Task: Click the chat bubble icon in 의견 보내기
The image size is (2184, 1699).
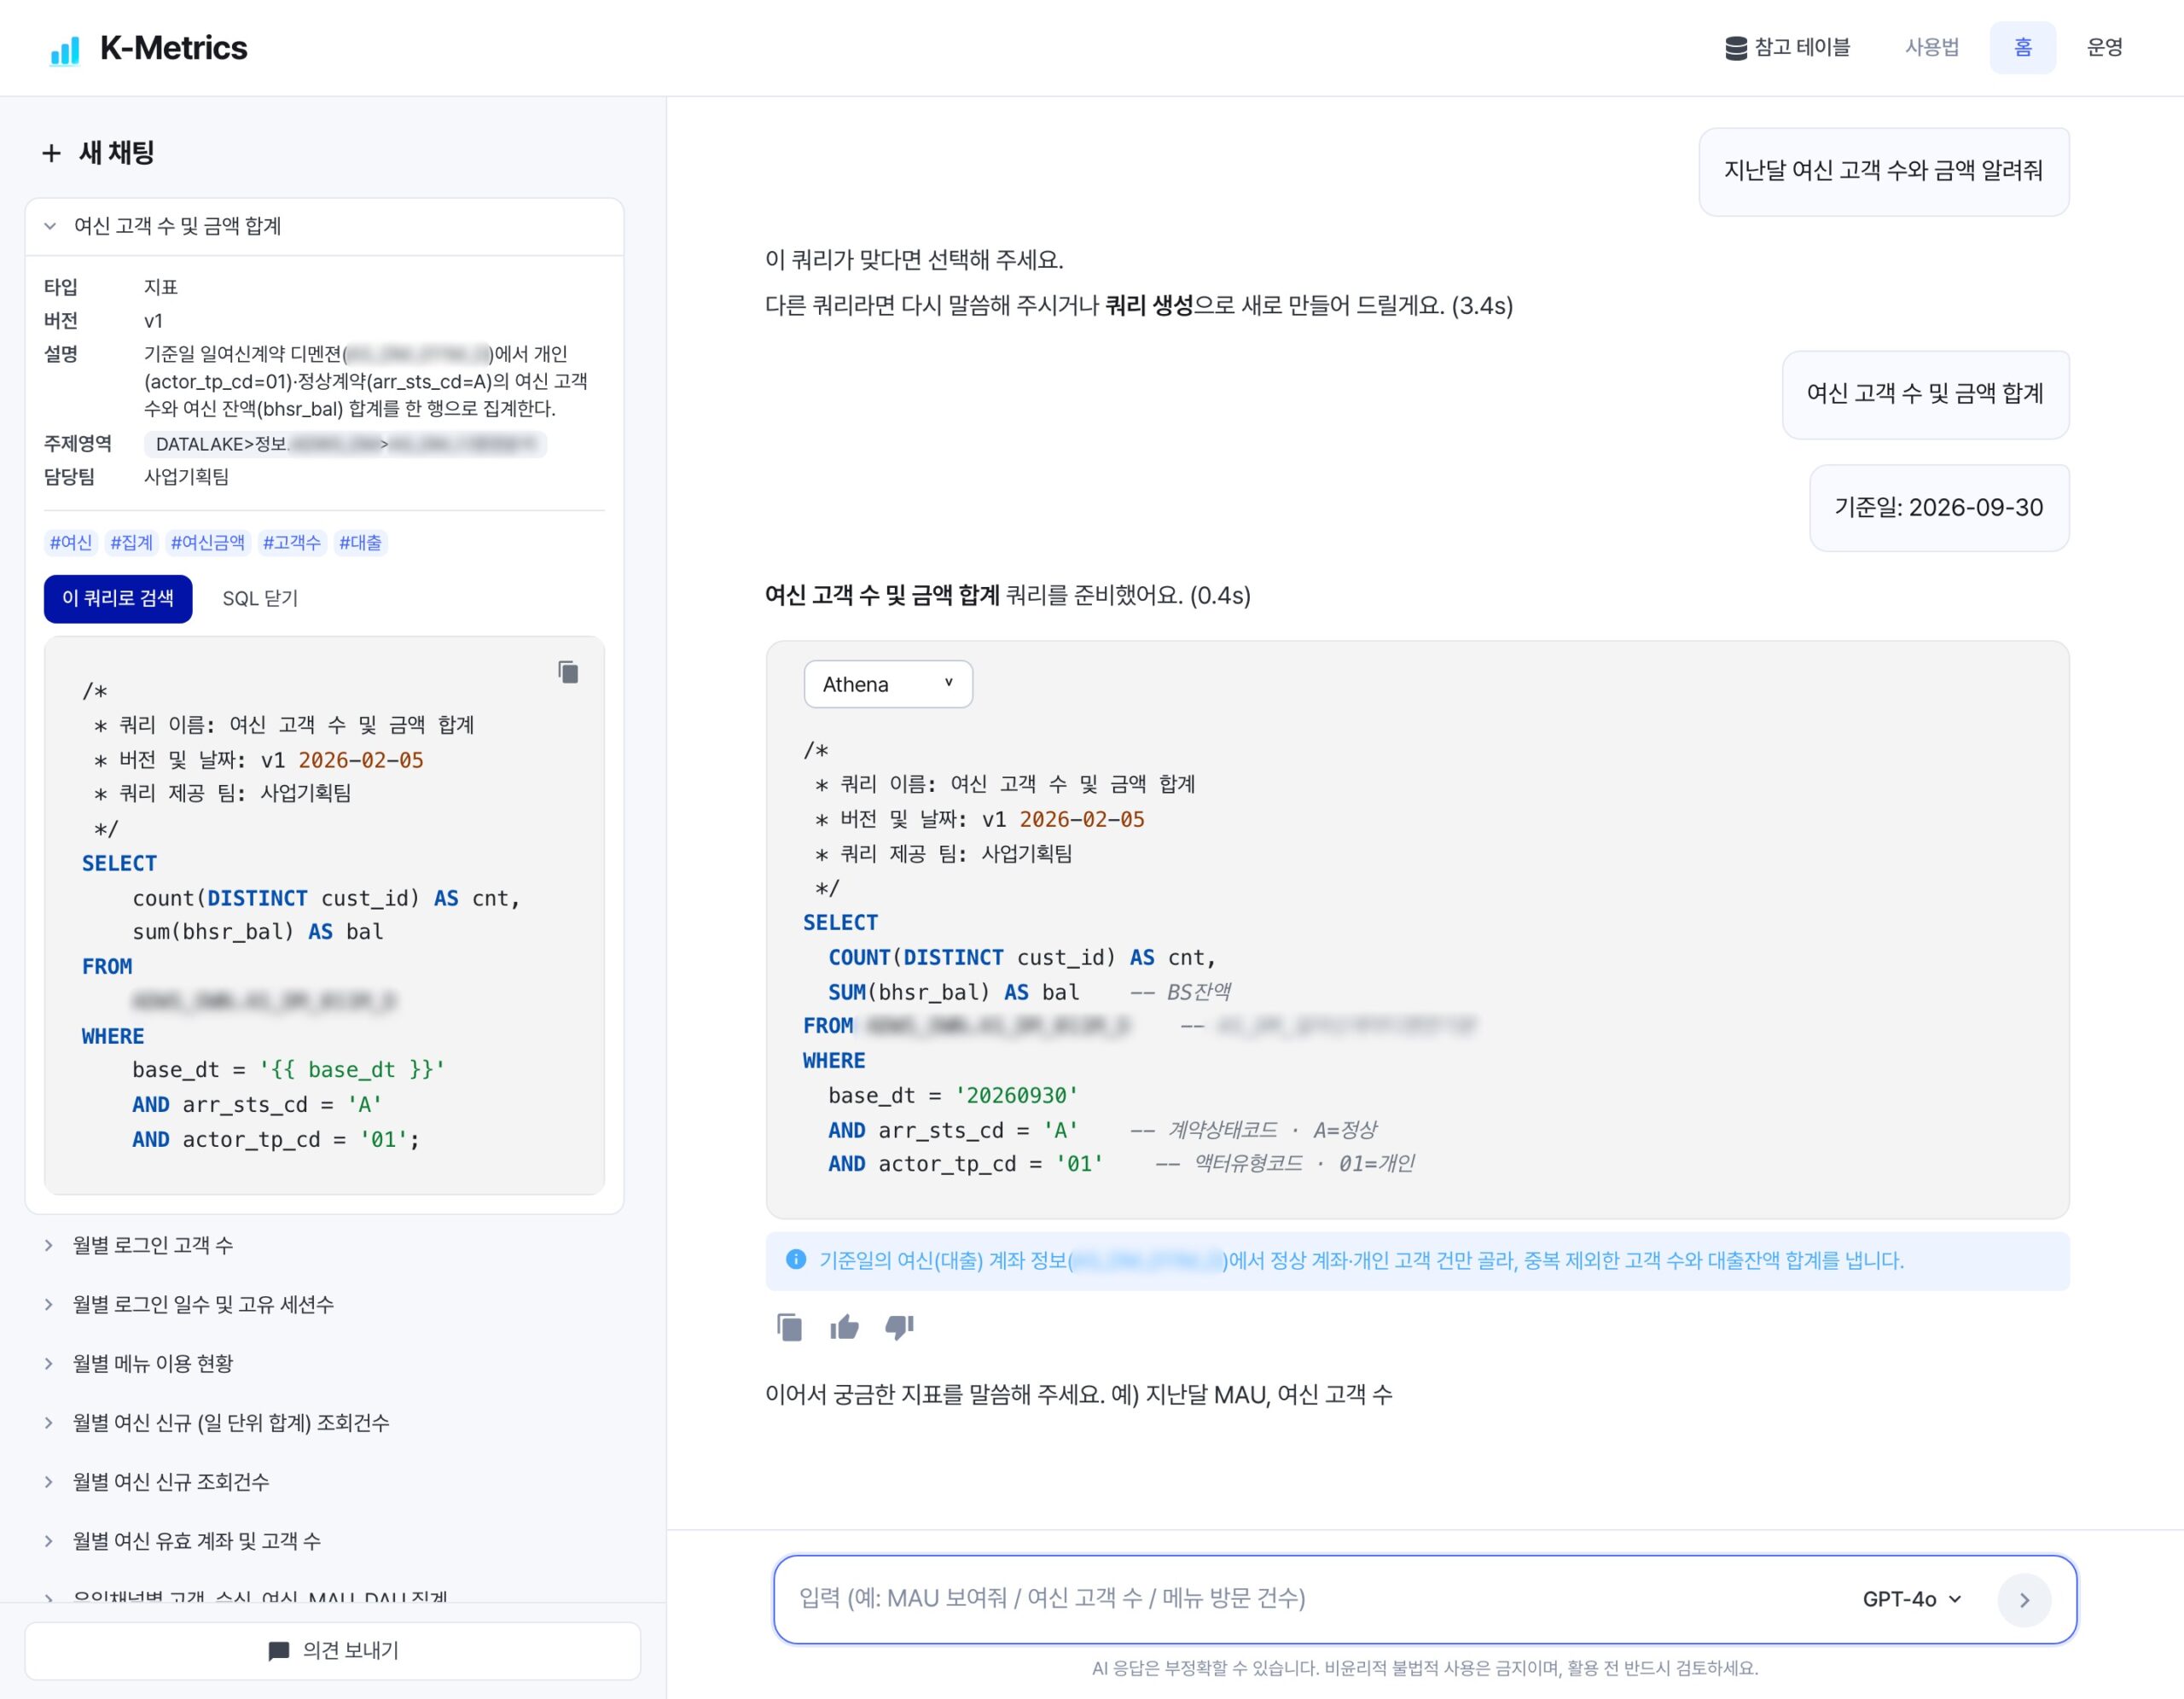Action: (x=279, y=1651)
